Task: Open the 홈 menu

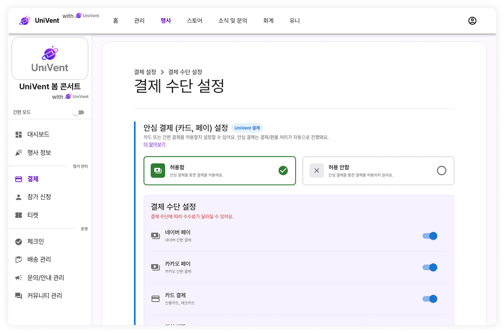Action: (x=116, y=21)
